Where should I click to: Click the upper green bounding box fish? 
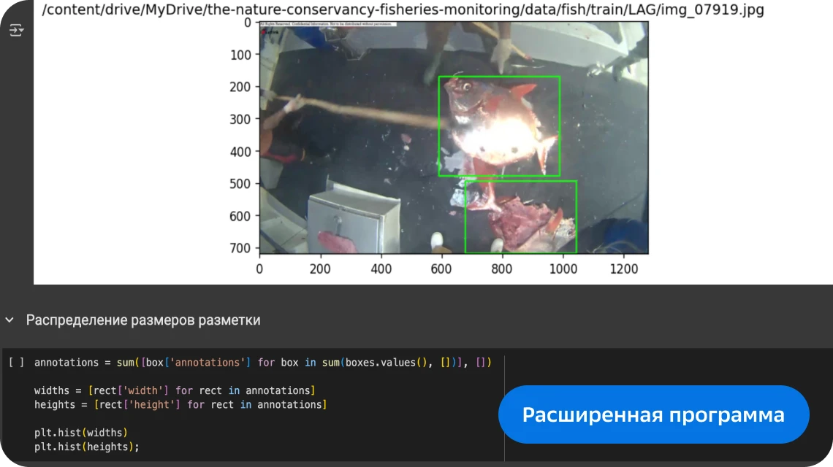pyautogui.click(x=498, y=126)
